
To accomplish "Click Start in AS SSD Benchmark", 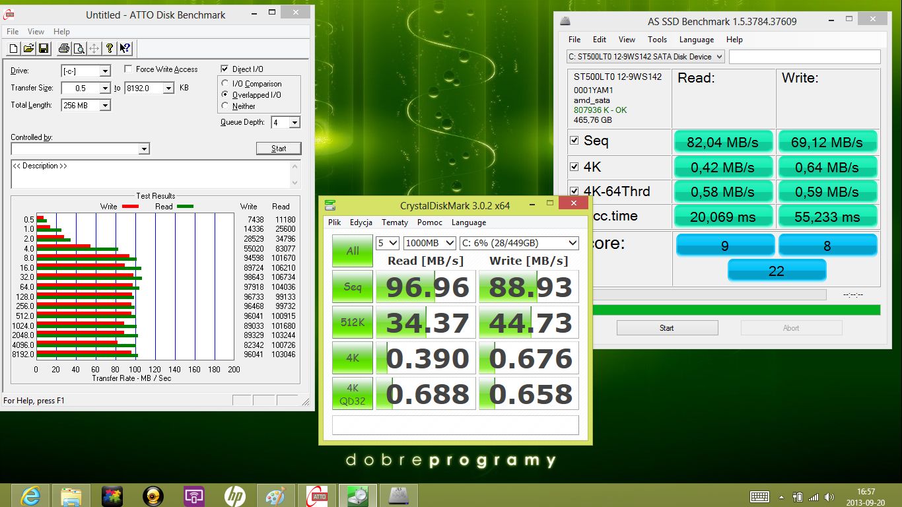I will pyautogui.click(x=667, y=328).
